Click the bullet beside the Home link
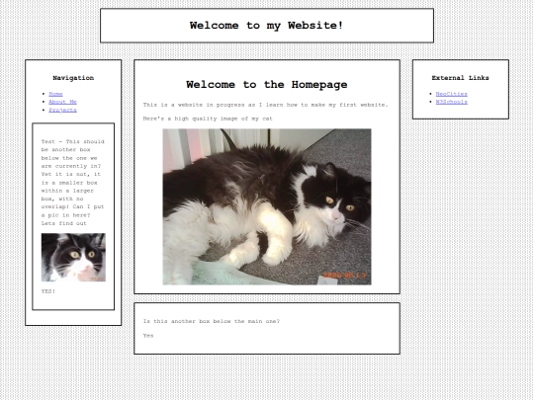The width and height of the screenshot is (534, 400). 44,94
